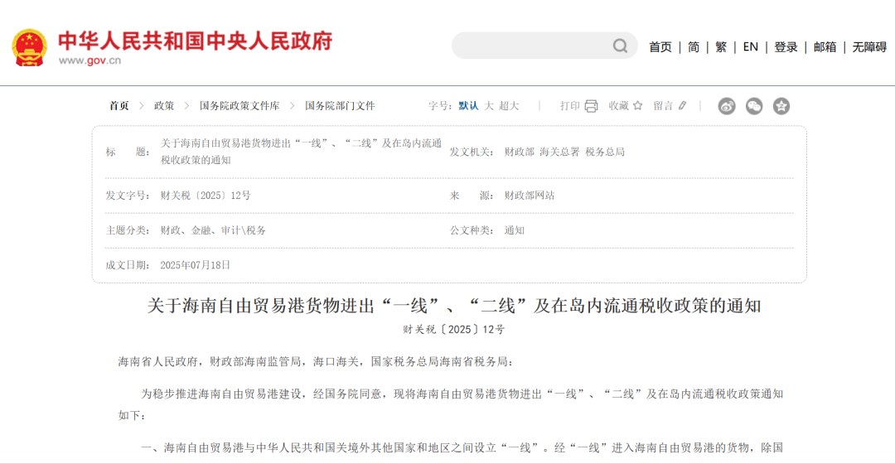
Task: Switch site language to EN
Action: pos(751,47)
